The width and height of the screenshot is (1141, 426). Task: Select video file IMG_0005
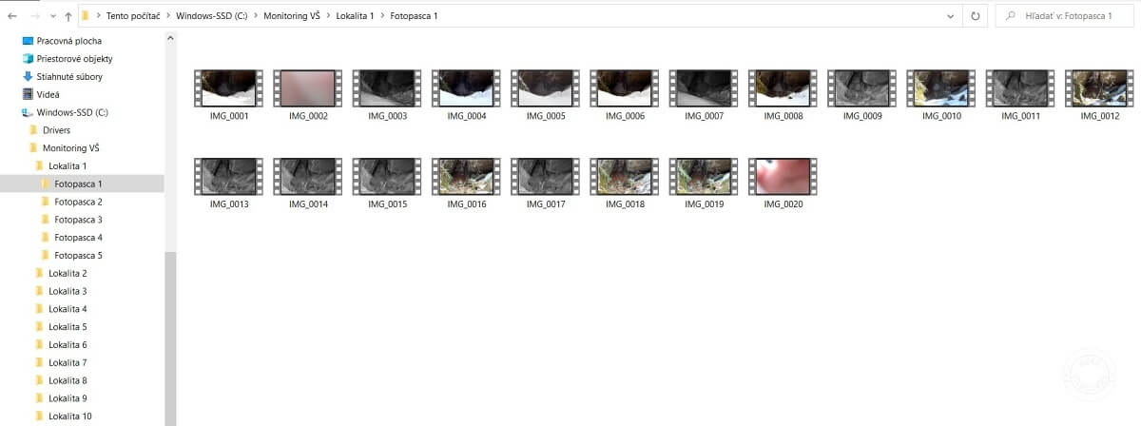point(546,95)
